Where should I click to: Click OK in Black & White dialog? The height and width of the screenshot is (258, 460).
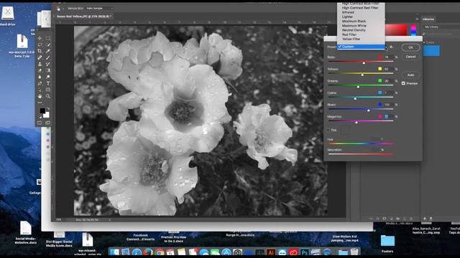click(x=410, y=47)
